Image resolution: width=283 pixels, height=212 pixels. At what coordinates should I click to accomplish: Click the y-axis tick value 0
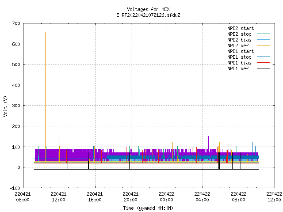tap(19, 168)
